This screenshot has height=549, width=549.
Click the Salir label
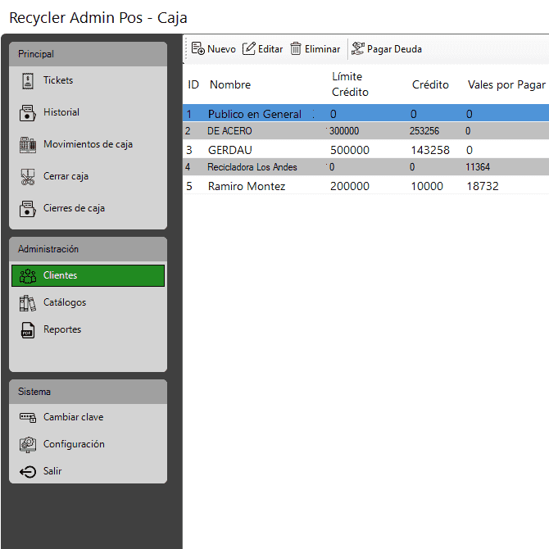pos(52,471)
